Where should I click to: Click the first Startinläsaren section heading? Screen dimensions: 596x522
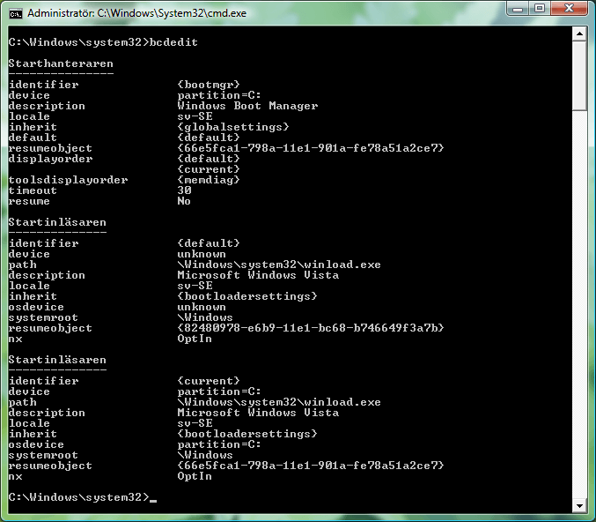coord(57,222)
